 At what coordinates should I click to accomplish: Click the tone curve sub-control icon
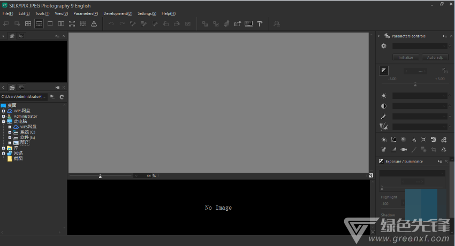394,140
